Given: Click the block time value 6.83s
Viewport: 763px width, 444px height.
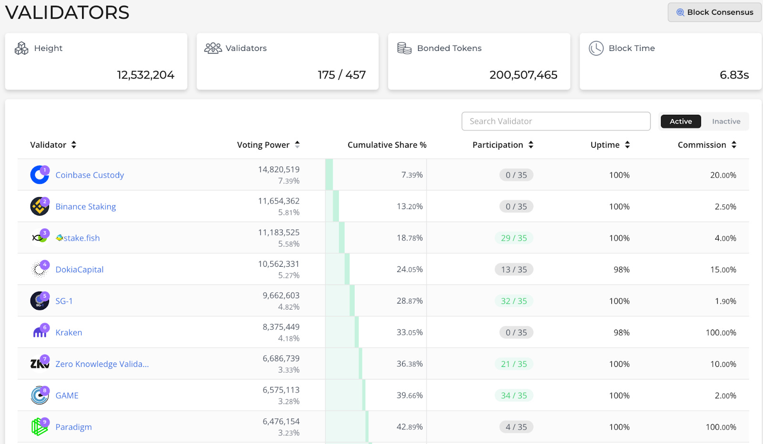Looking at the screenshot, I should 734,75.
